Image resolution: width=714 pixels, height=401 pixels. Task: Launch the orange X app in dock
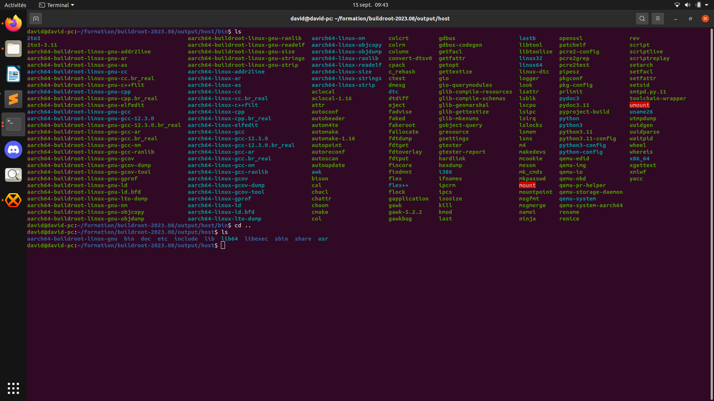pos(13,200)
